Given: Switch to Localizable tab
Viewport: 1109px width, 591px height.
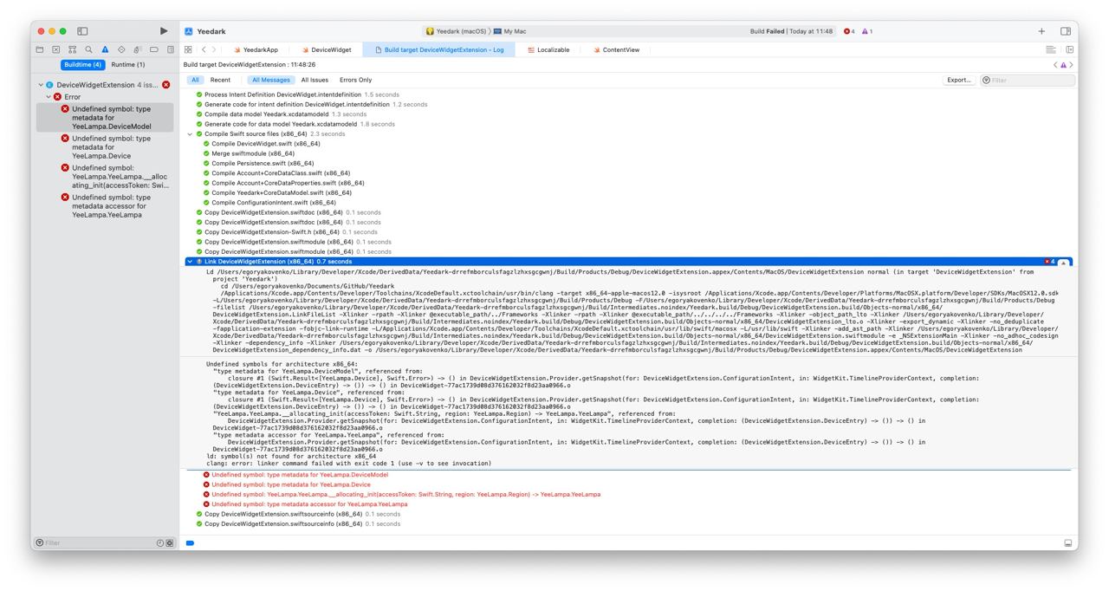Looking at the screenshot, I should 548,49.
